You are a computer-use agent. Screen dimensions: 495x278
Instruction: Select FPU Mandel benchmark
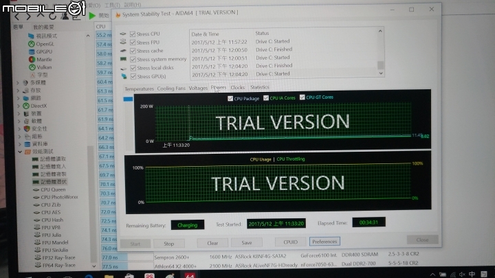[55, 242]
